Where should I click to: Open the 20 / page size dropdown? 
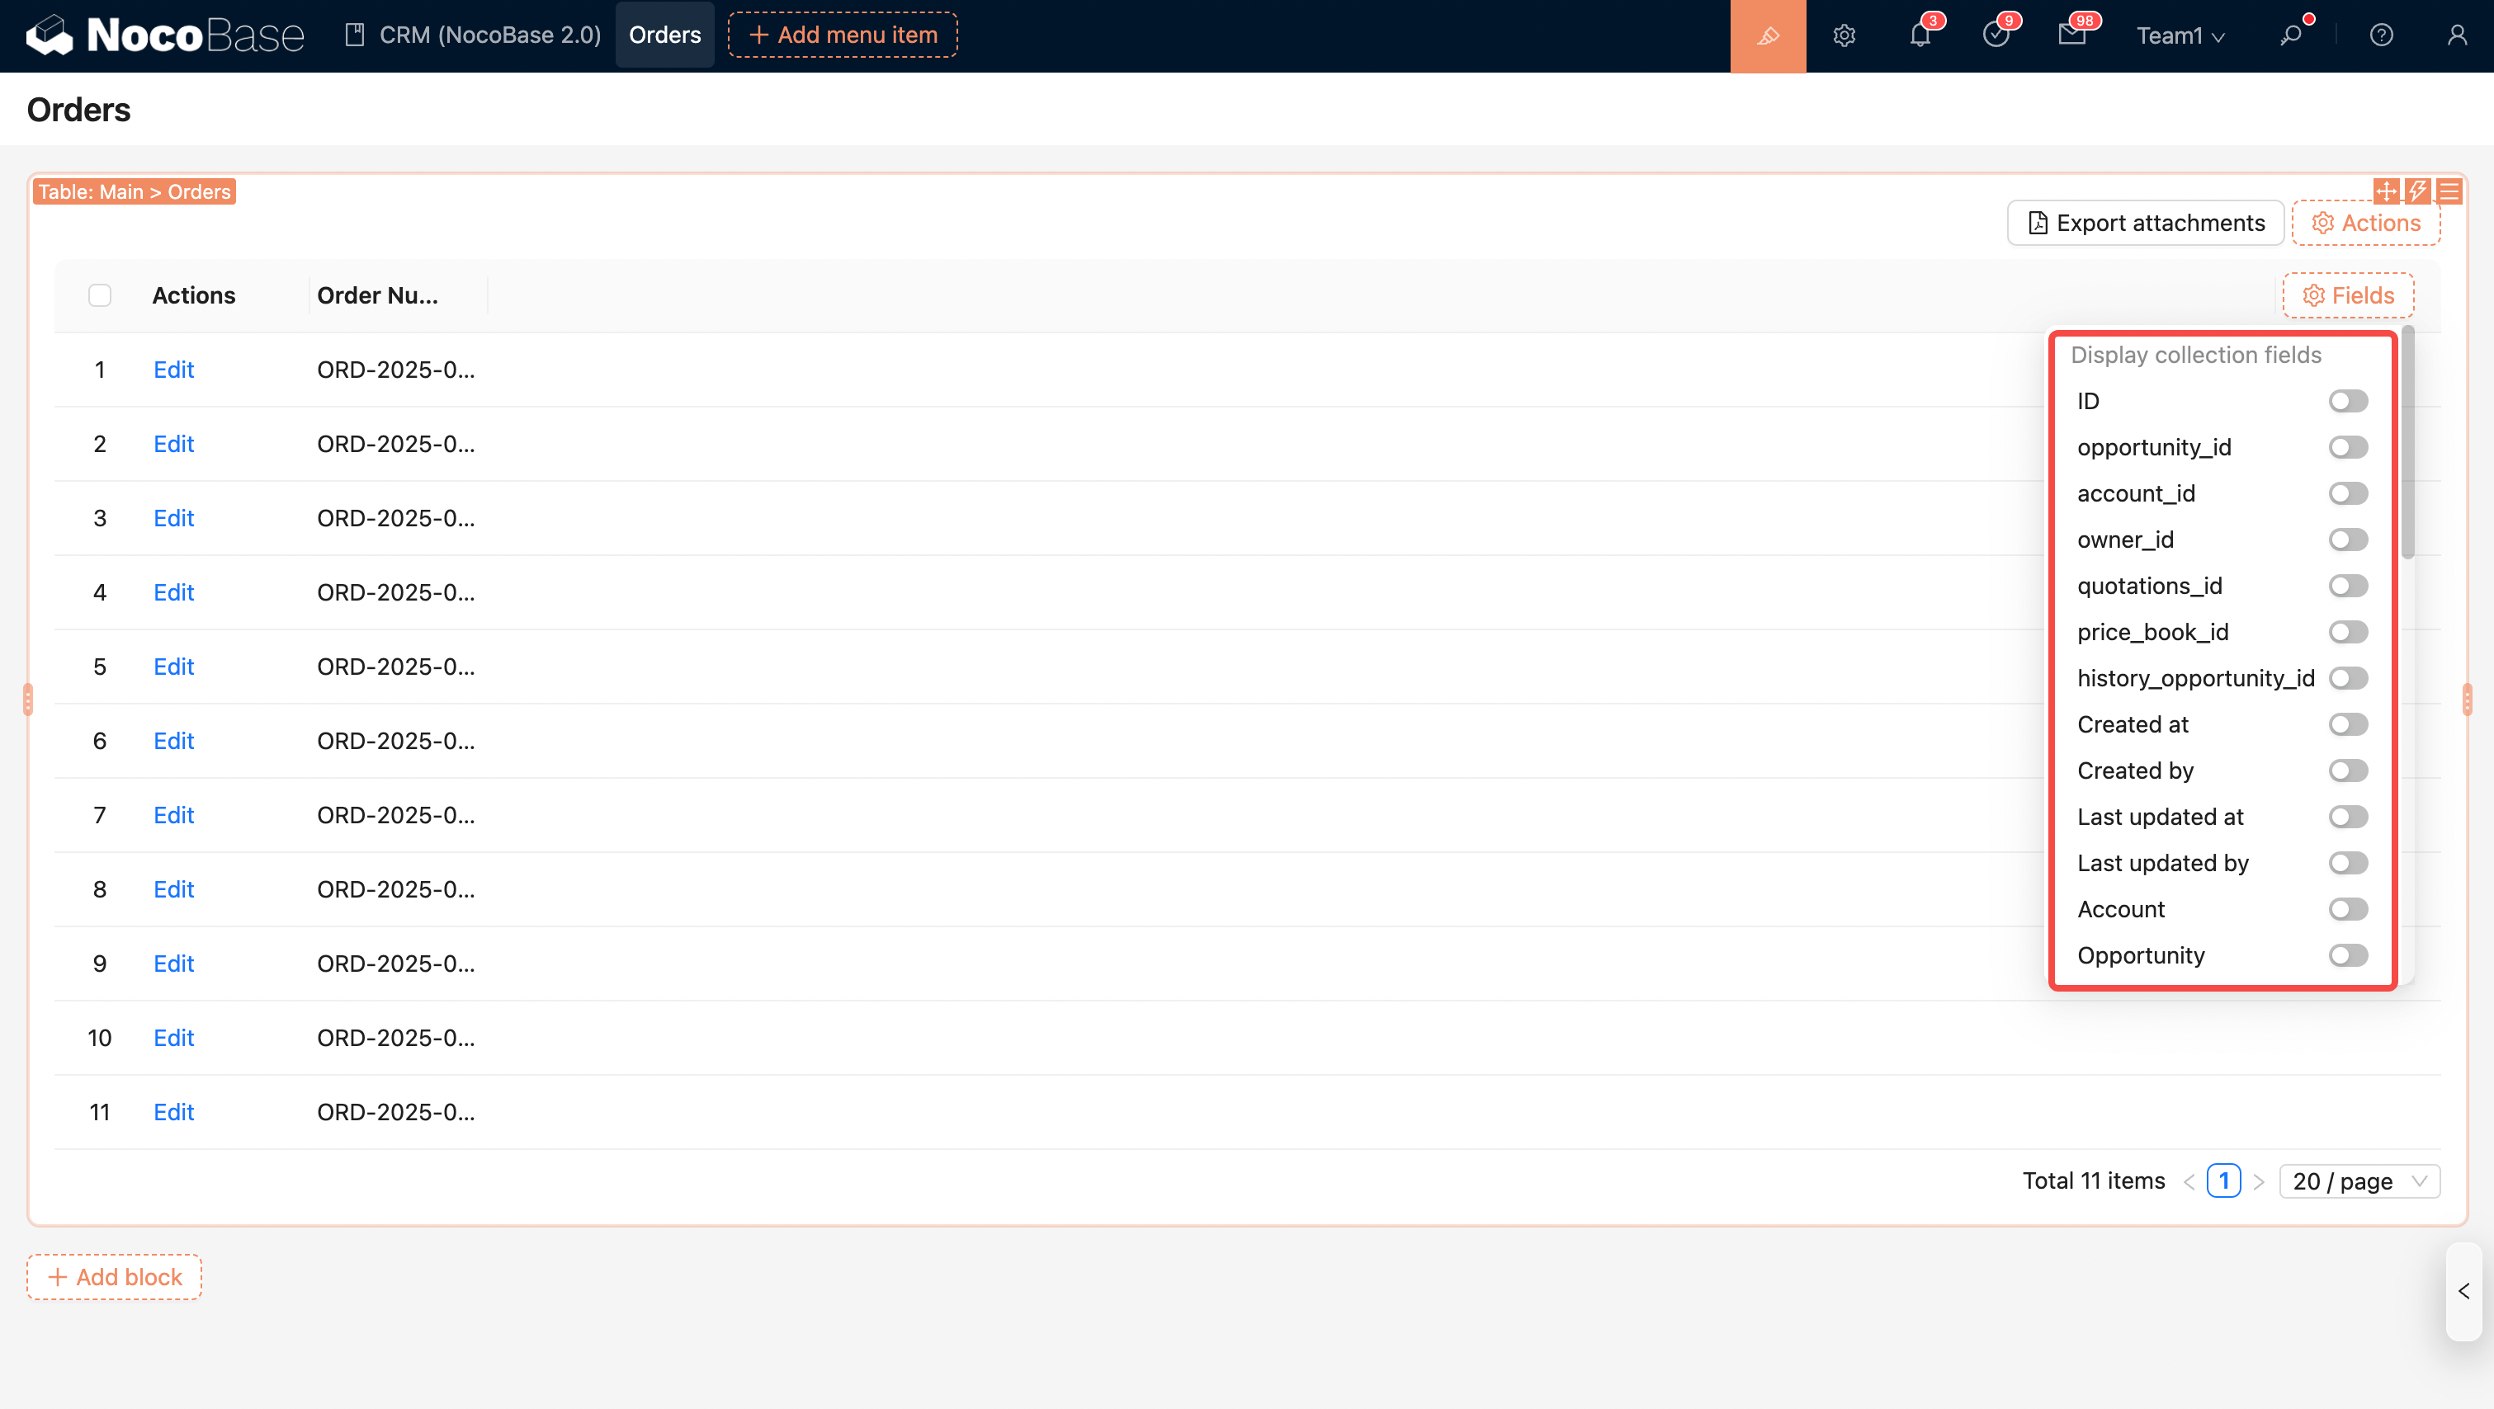pos(2359,1180)
